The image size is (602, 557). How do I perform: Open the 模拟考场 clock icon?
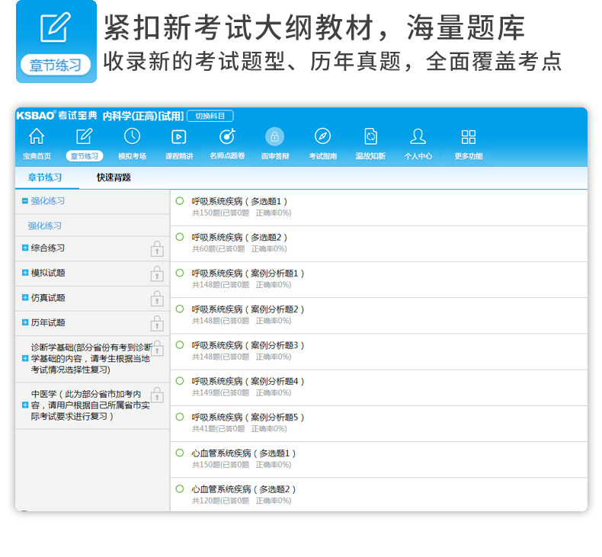pyautogui.click(x=132, y=136)
